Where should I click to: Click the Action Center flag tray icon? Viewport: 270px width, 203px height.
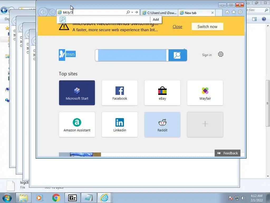tap(231, 198)
